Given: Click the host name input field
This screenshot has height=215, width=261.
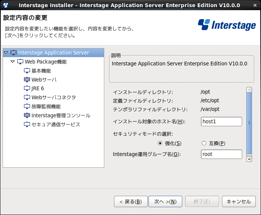Looking at the screenshot, I should 221,121.
